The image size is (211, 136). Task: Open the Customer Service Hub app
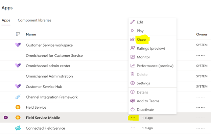click(44, 87)
